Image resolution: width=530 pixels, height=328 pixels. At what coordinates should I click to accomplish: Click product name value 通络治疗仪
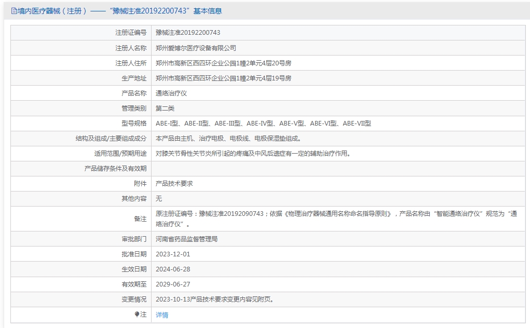click(171, 93)
